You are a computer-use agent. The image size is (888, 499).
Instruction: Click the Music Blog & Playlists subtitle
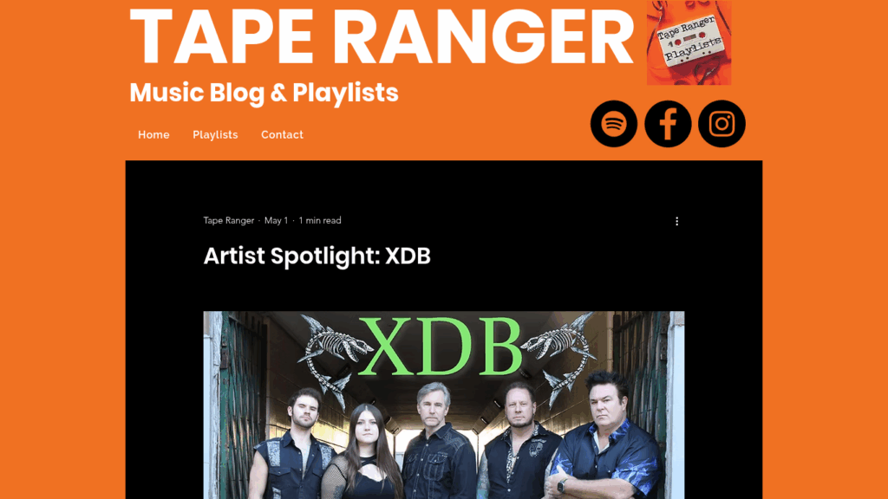coord(264,93)
